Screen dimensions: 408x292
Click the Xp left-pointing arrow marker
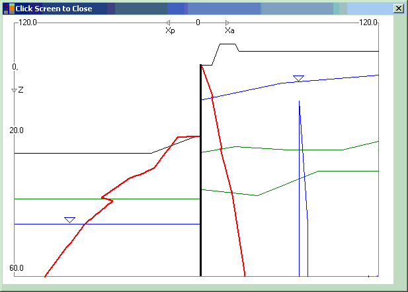(x=168, y=23)
